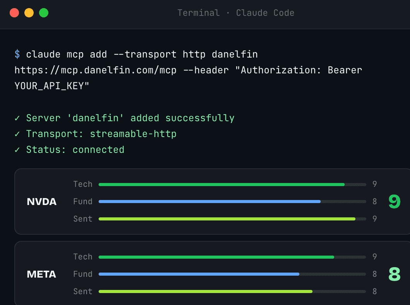Viewport: 410px width, 305px height.
Task: Click "Server 'danelfin' added successfully" line
Action: (130, 118)
